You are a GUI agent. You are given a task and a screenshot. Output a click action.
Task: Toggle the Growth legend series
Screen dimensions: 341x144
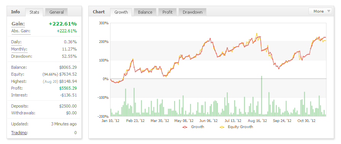pos(193,127)
